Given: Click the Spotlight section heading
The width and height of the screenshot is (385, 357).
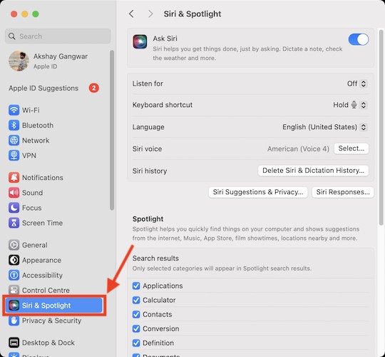Looking at the screenshot, I should (x=148, y=218).
